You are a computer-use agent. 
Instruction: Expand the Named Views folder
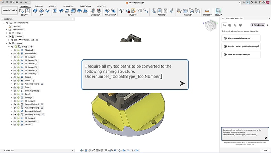pos(6,30)
